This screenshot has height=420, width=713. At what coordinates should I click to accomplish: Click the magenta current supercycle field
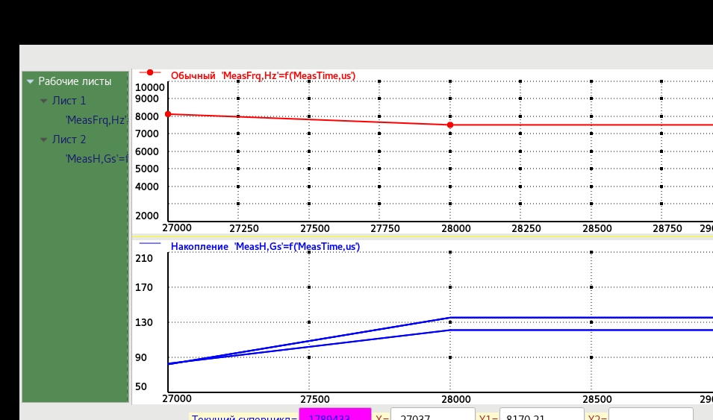point(334,415)
